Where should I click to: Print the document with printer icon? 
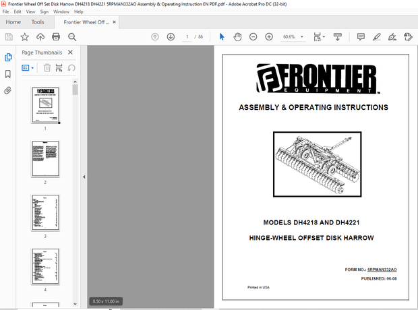(56, 37)
